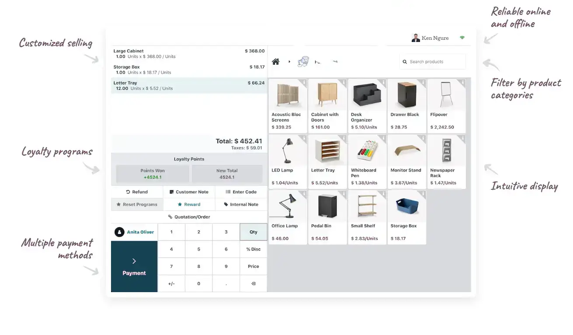This screenshot has height=335, width=573.
Task: Click the Refund button
Action: tap(137, 192)
